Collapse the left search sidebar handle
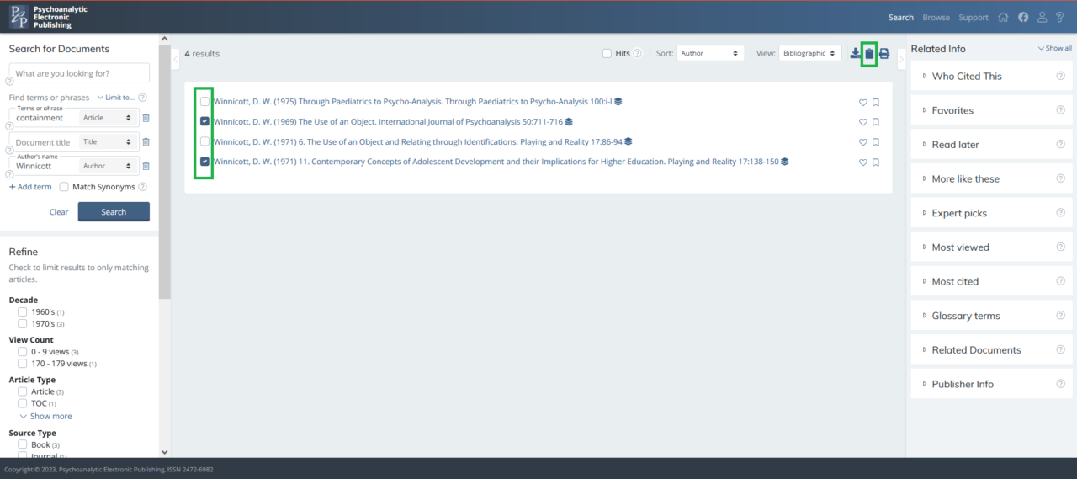Image resolution: width=1077 pixels, height=479 pixels. tap(176, 59)
